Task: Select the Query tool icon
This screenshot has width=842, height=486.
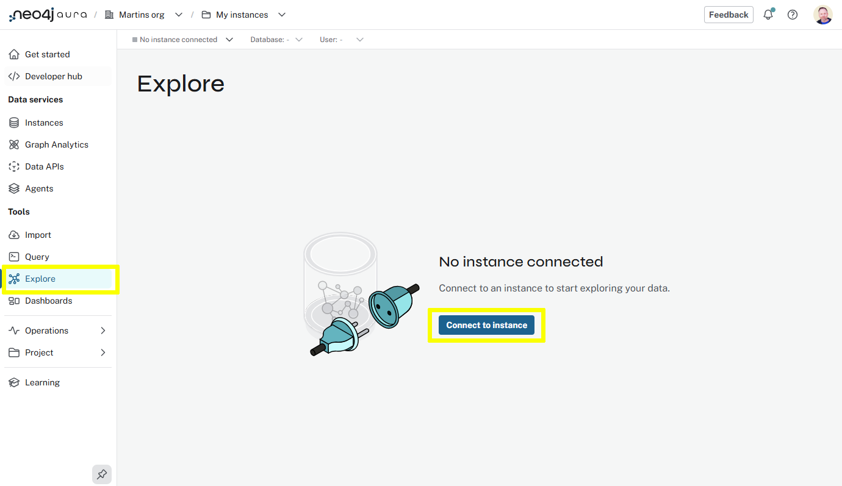Action: (14, 257)
